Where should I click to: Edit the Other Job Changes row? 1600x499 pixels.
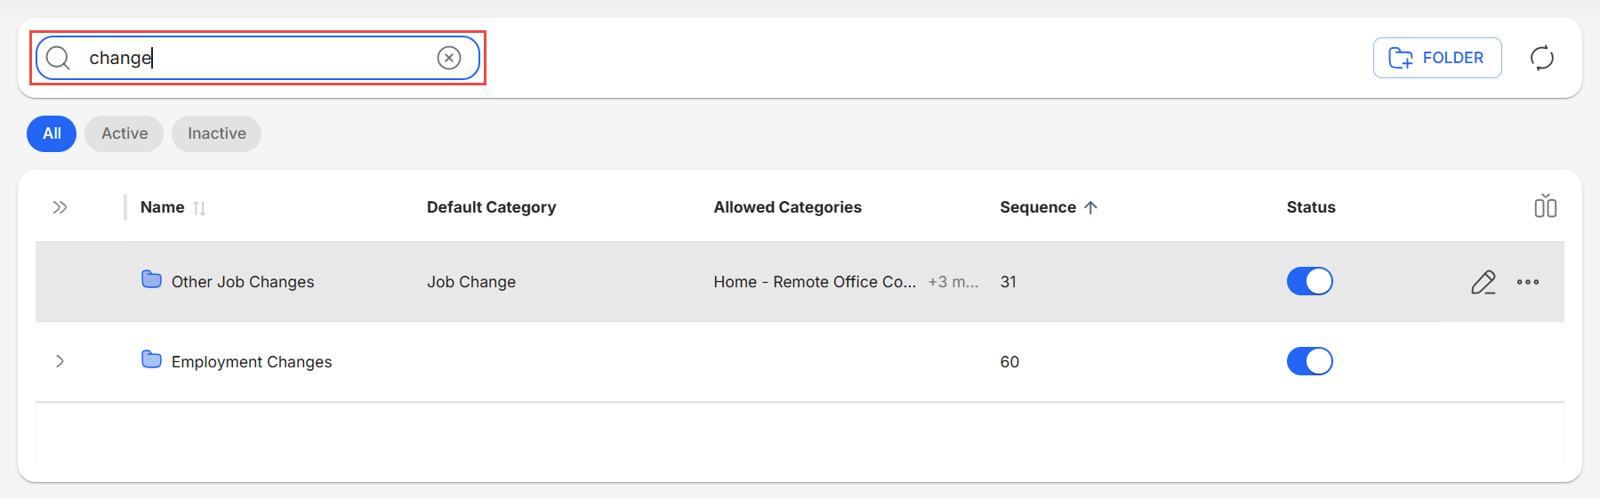pos(1483,282)
